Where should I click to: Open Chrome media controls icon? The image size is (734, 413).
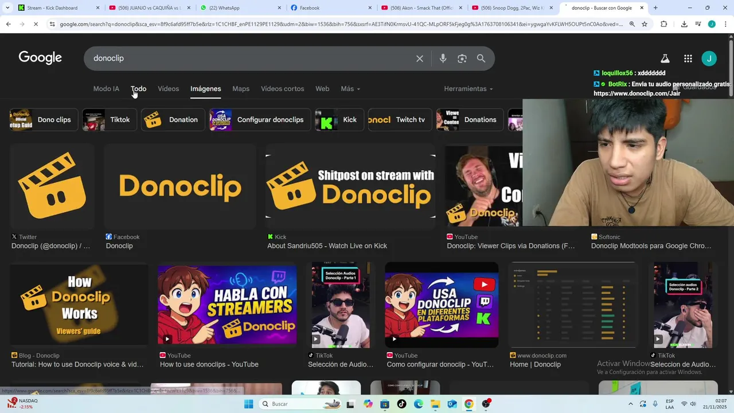coord(698,24)
